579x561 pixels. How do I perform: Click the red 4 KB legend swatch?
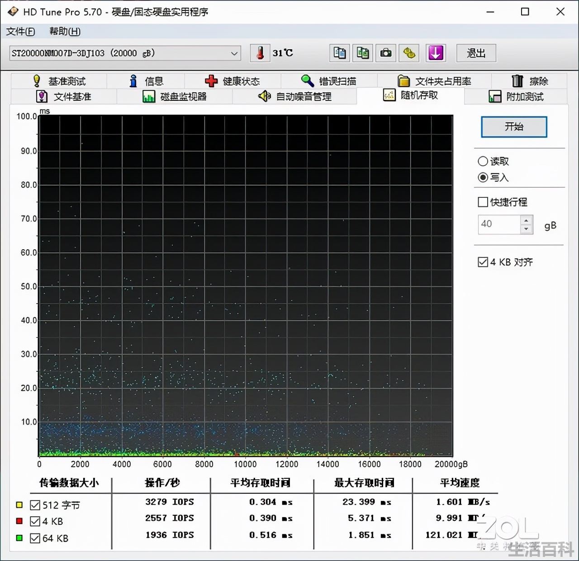19,521
